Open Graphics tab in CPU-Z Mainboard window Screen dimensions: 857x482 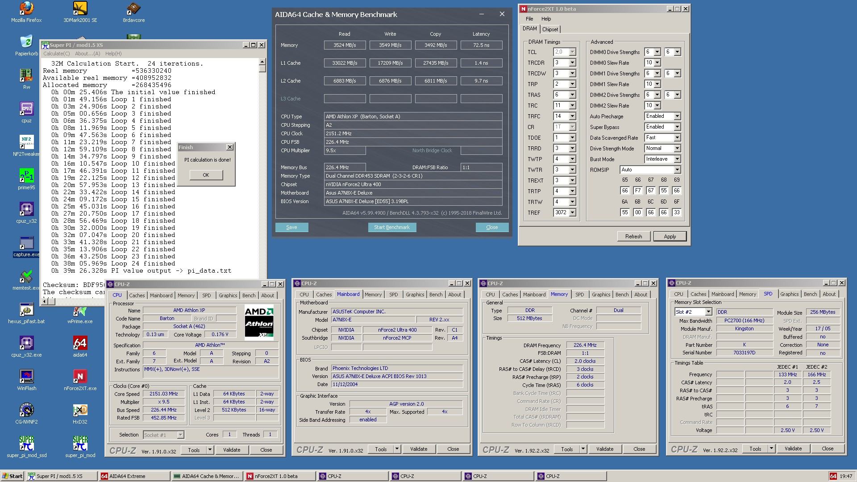(415, 295)
